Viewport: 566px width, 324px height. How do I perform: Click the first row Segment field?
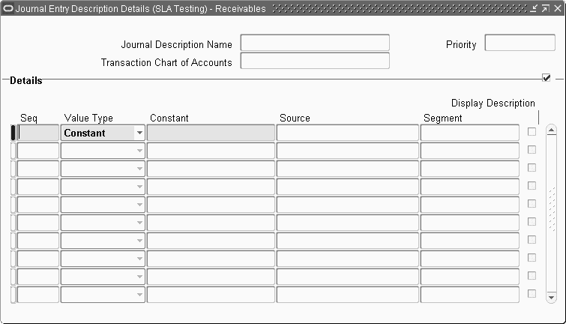click(x=469, y=133)
